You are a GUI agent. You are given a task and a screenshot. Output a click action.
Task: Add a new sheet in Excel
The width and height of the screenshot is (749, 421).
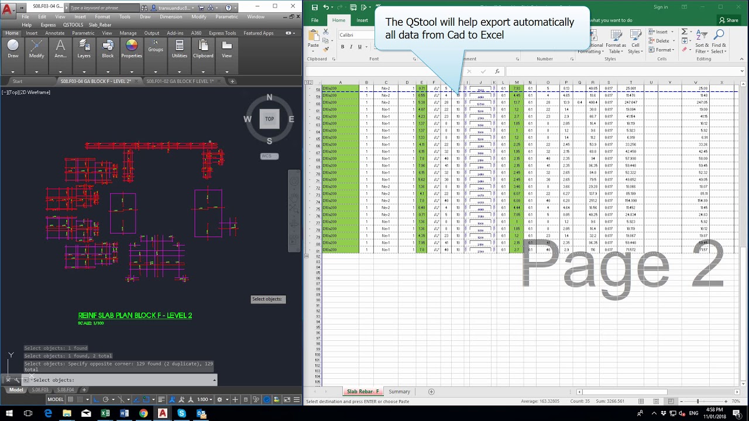pos(431,392)
